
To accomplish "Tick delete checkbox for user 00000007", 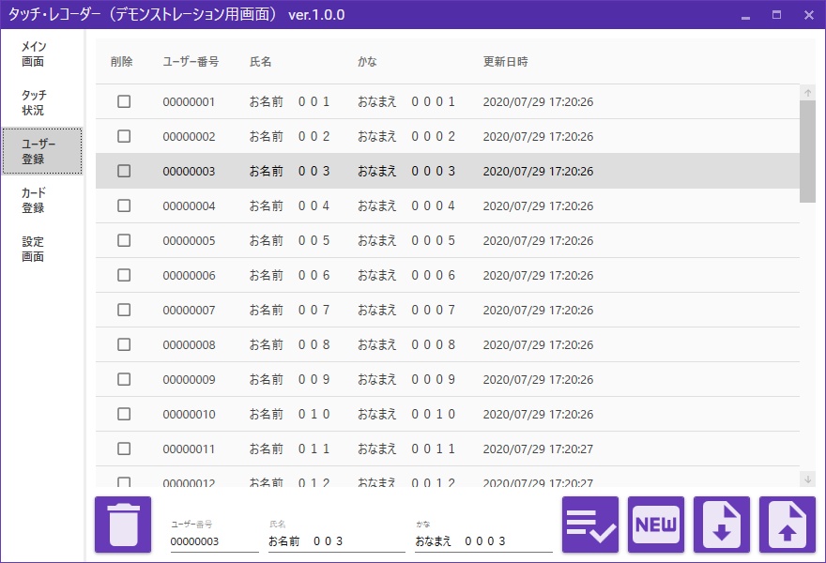I will (x=124, y=310).
